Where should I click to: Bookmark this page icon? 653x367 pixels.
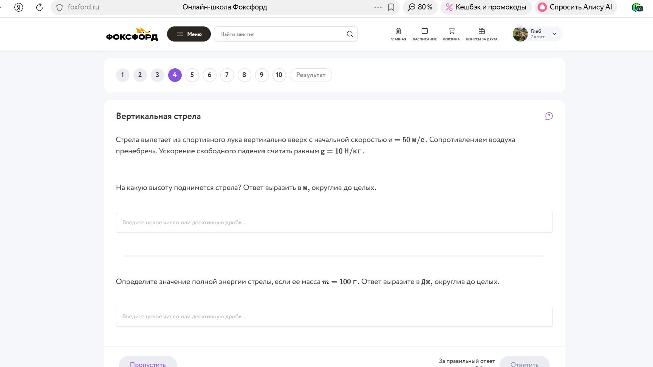[x=391, y=7]
